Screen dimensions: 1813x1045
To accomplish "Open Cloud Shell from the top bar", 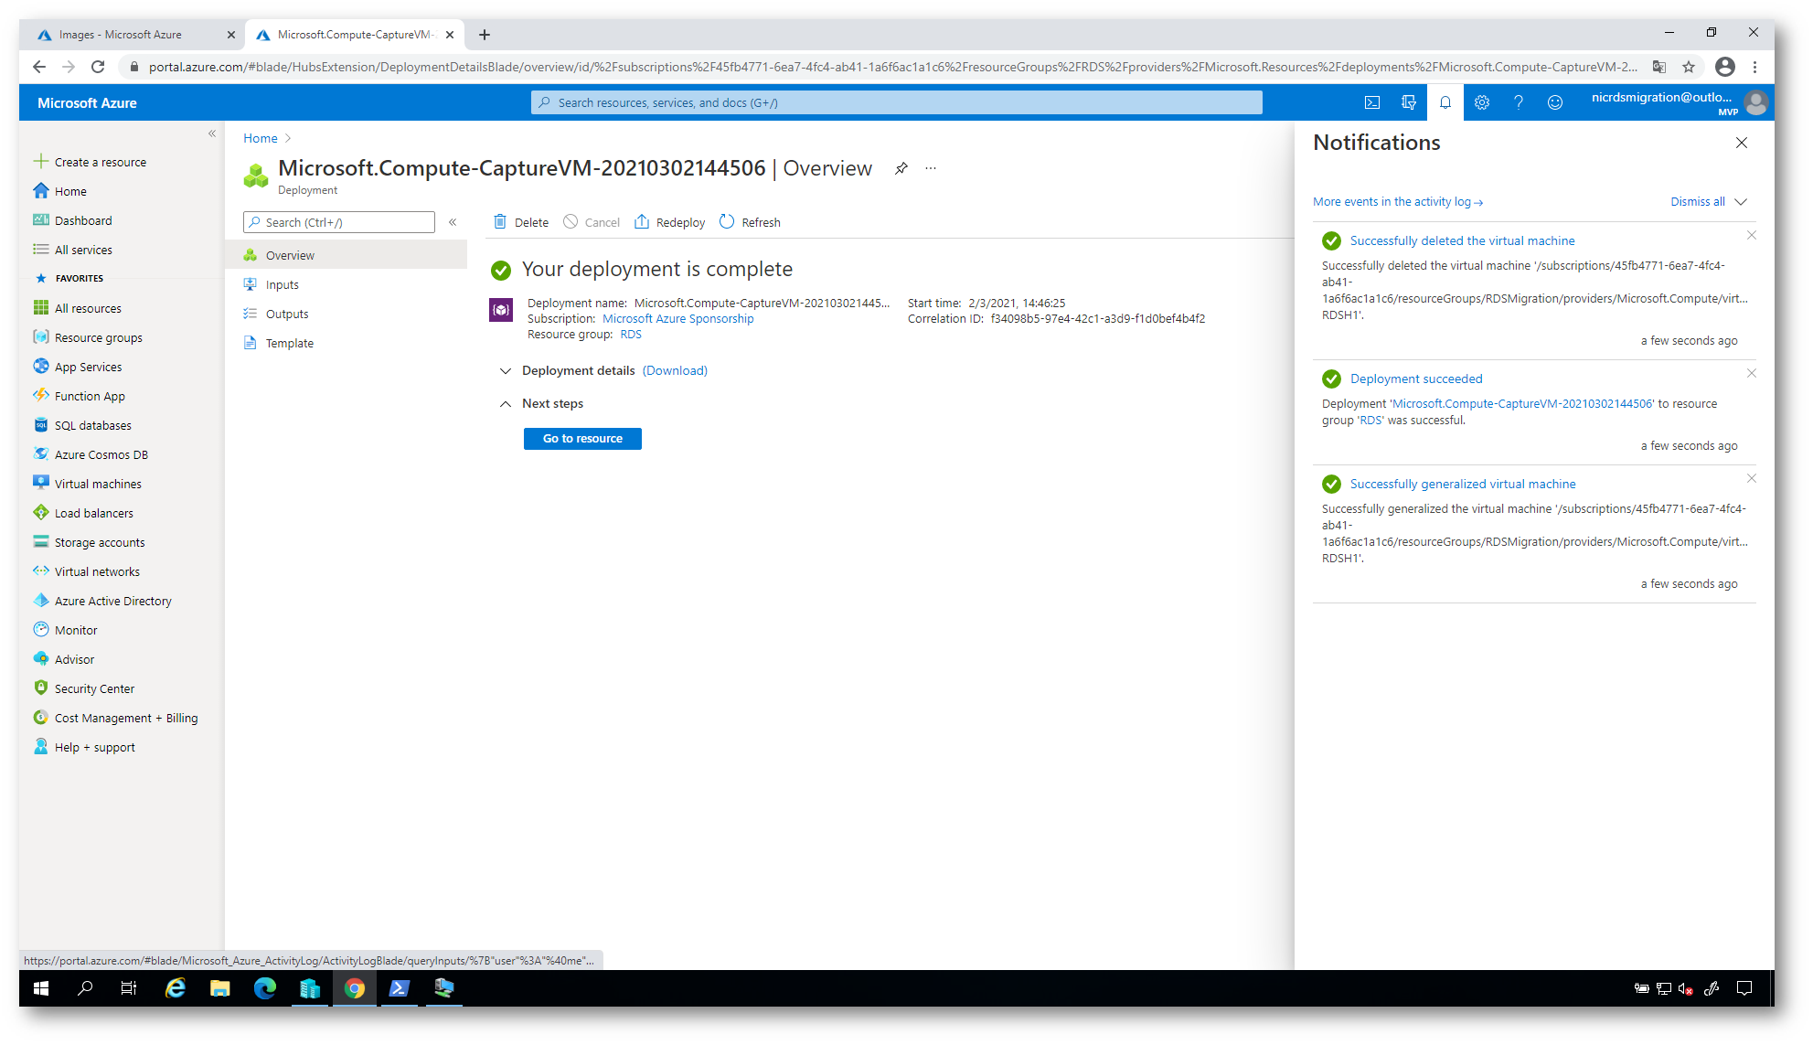I will (1372, 102).
